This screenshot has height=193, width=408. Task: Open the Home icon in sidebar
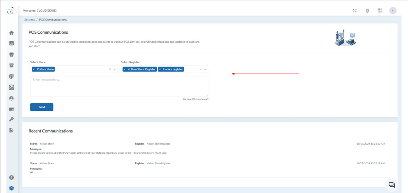[x=11, y=33]
